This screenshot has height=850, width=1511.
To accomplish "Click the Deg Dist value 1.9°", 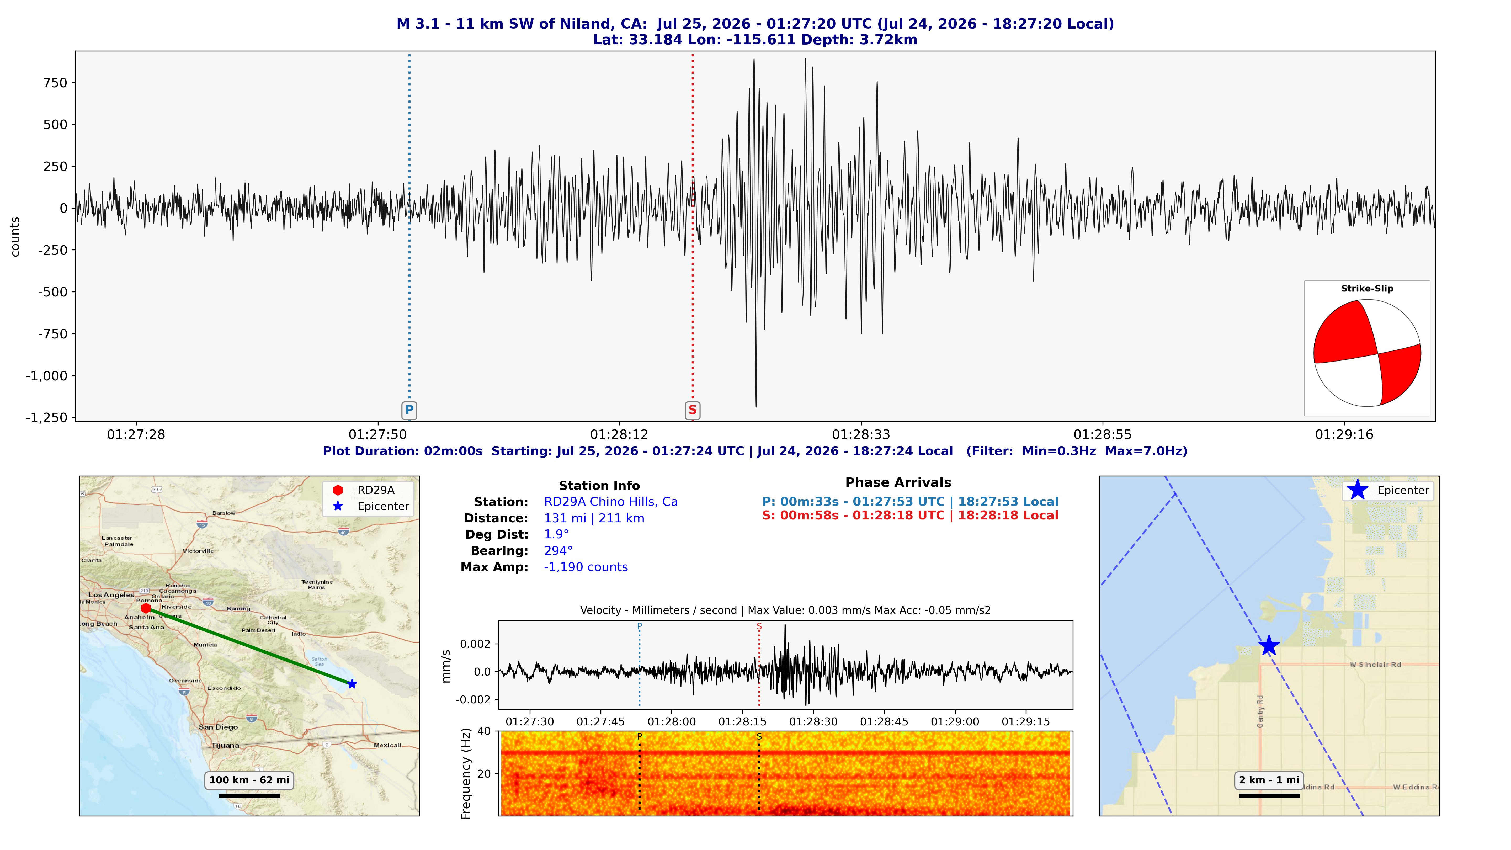I will pos(556,534).
